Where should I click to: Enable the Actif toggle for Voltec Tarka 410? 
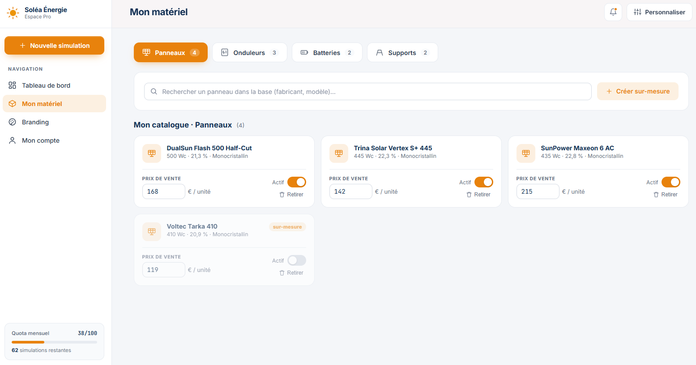pos(297,260)
